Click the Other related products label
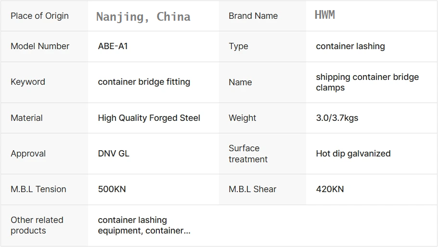Screen dimensions: 438x247 (x=37, y=225)
